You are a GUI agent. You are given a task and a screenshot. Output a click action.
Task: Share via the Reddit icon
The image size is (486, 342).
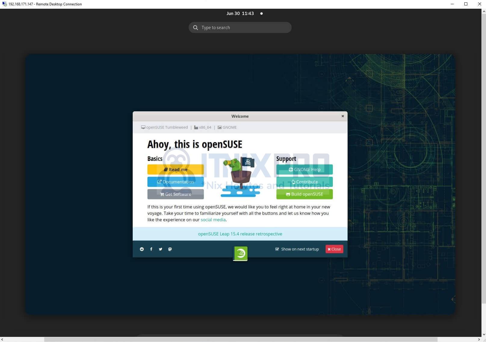pyautogui.click(x=142, y=249)
